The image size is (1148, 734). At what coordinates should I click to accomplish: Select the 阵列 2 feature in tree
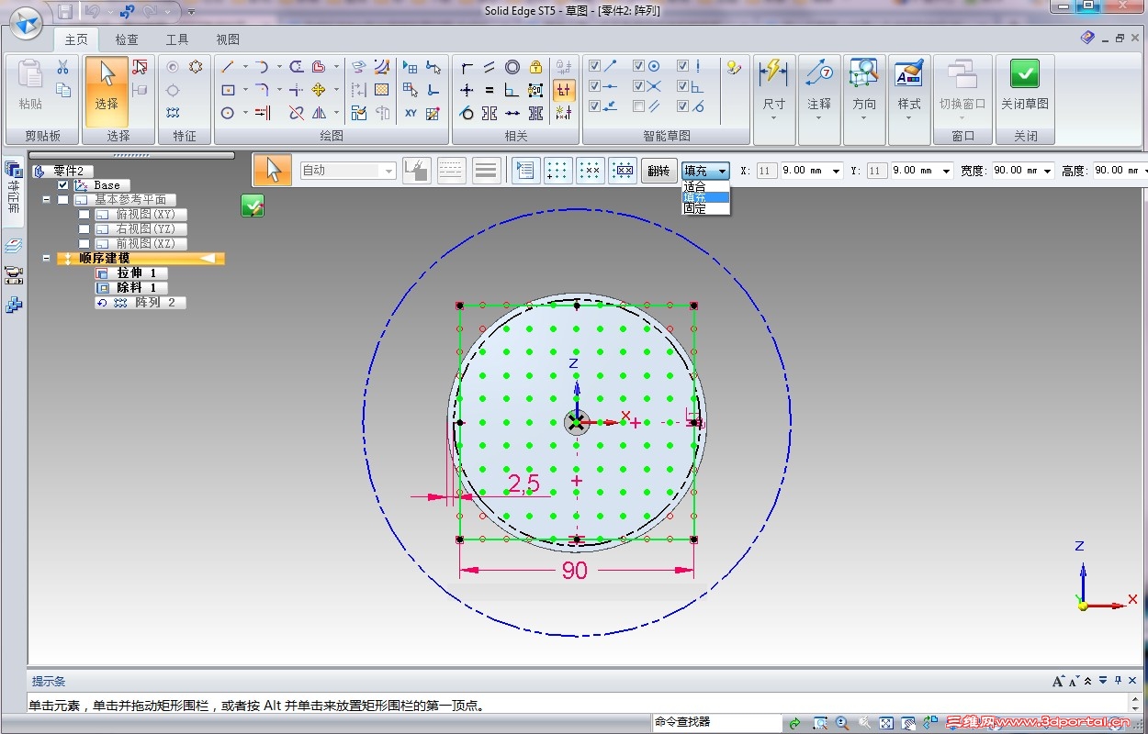tap(141, 303)
